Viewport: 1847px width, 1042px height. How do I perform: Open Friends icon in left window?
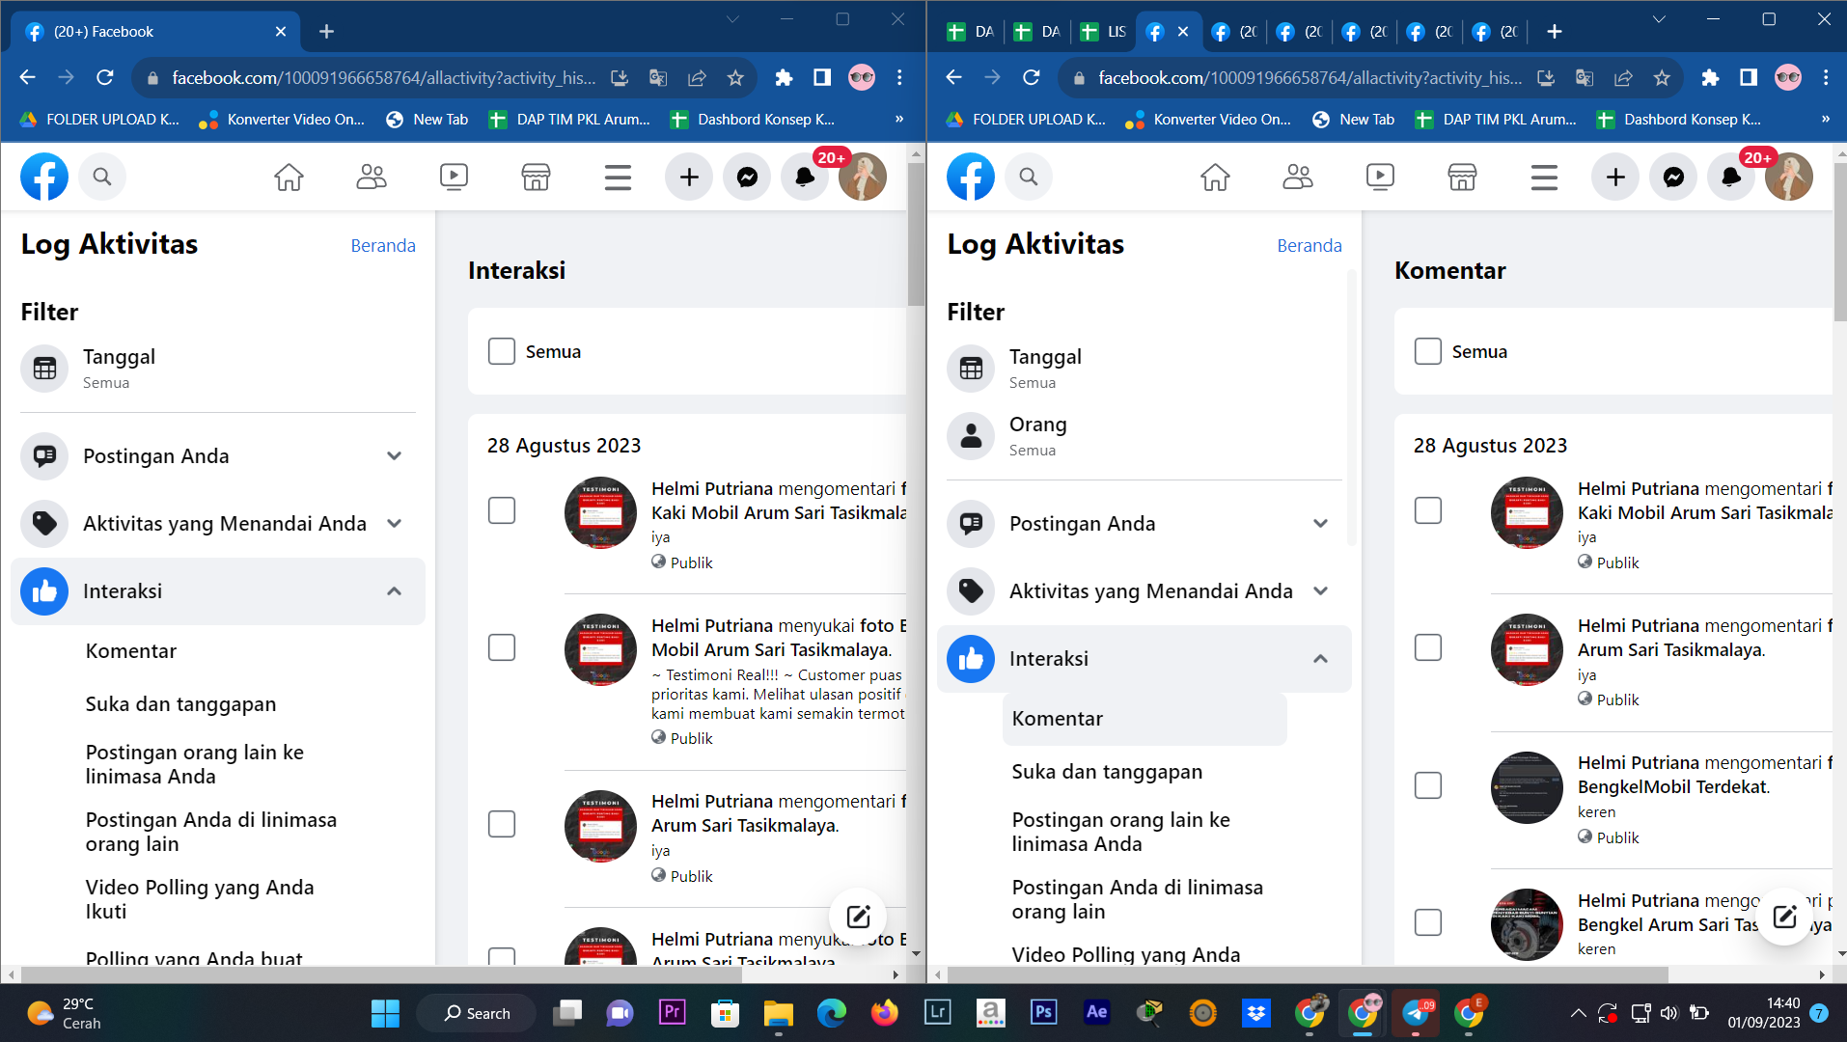click(x=372, y=178)
